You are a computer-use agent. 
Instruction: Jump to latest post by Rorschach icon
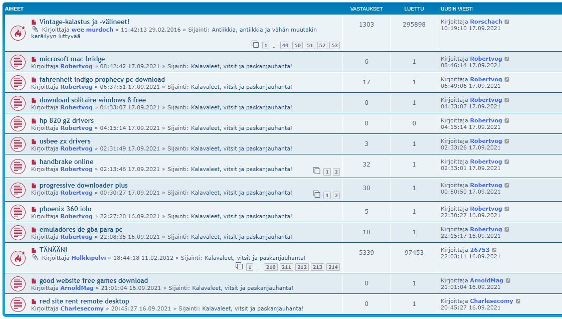click(507, 22)
